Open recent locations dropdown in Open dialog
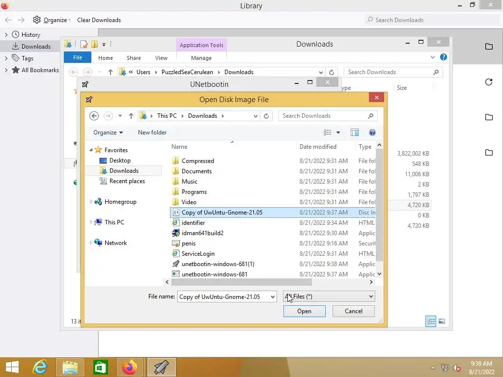The width and height of the screenshot is (503, 377). coord(120,116)
